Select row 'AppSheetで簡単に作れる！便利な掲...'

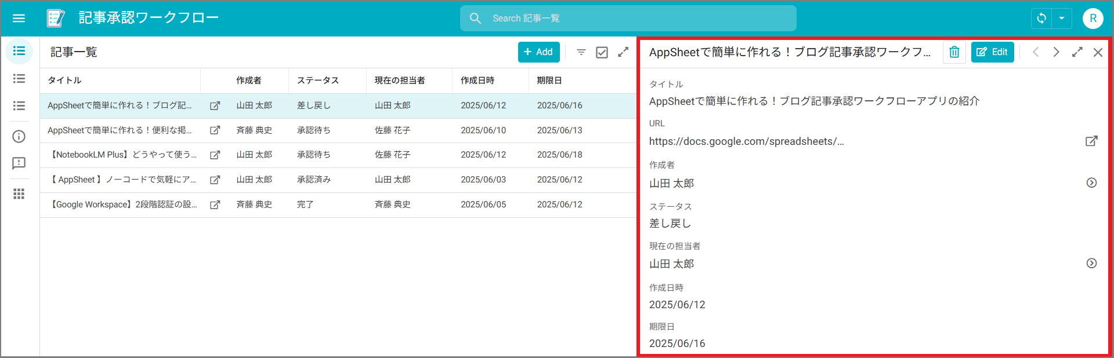tap(338, 130)
